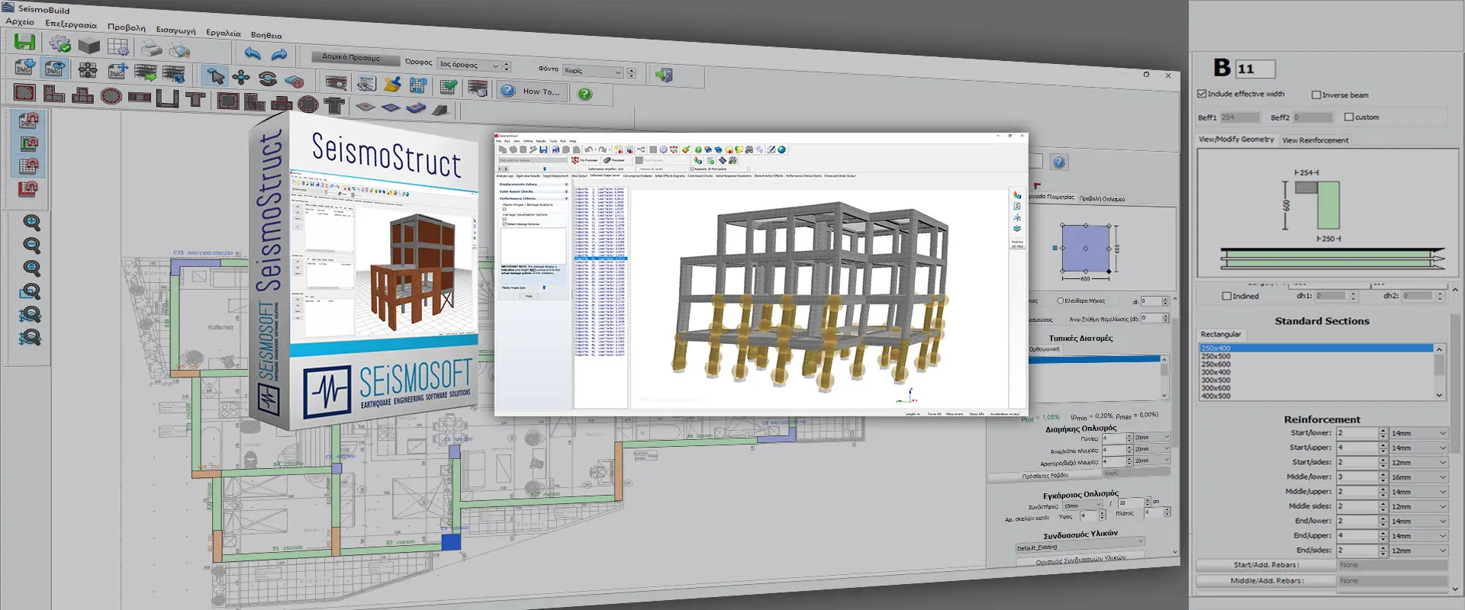Enable the Inverse beam checkbox
Viewport: 1465px width, 610px height.
tap(1316, 95)
